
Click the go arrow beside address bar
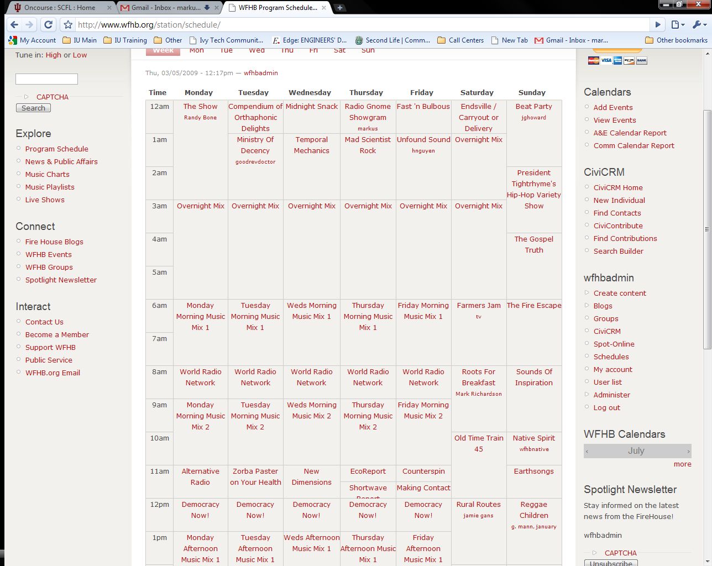coord(658,24)
